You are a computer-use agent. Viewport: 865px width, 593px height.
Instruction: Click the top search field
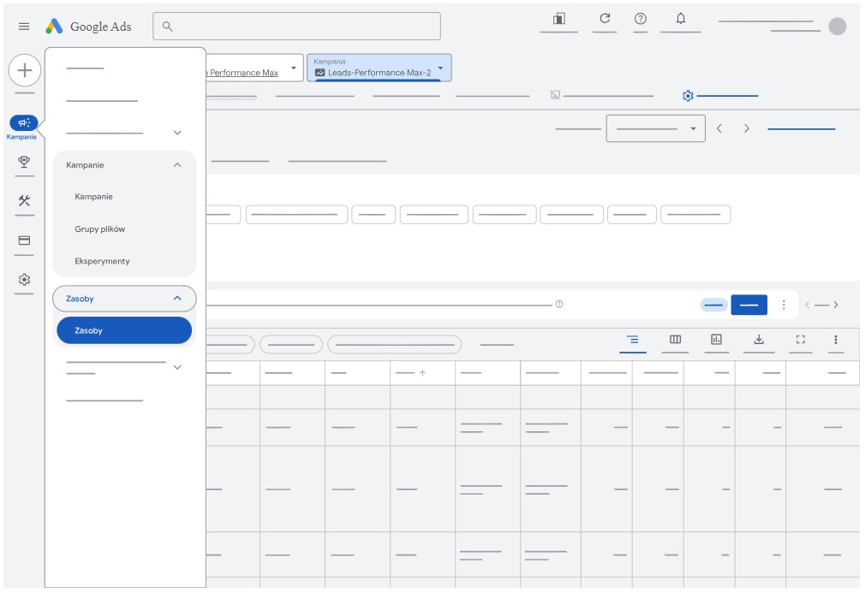pyautogui.click(x=296, y=27)
